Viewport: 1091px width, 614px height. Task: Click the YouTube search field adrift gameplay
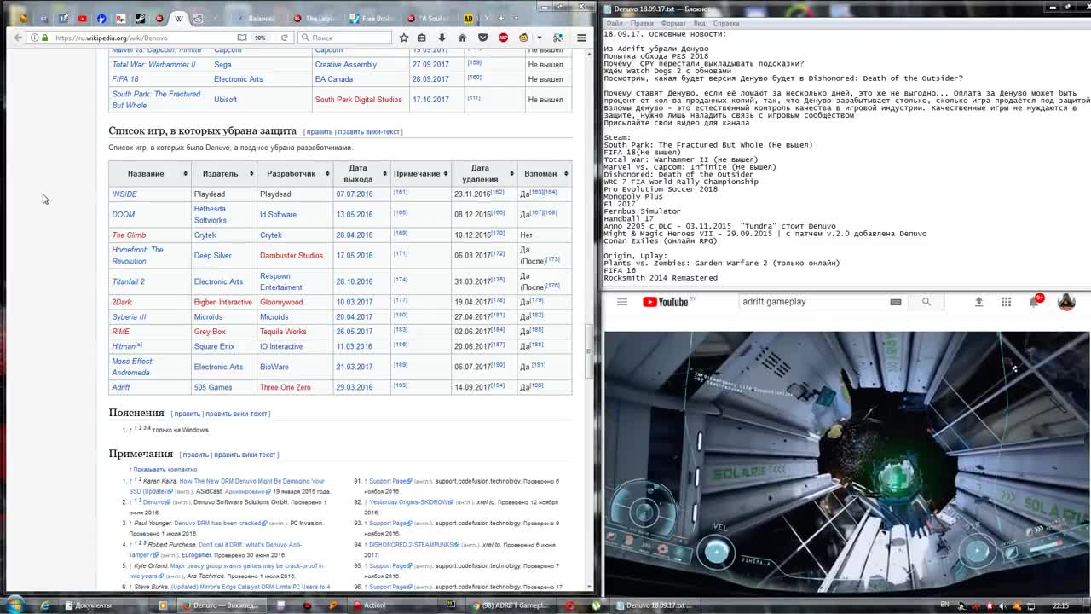tap(812, 302)
